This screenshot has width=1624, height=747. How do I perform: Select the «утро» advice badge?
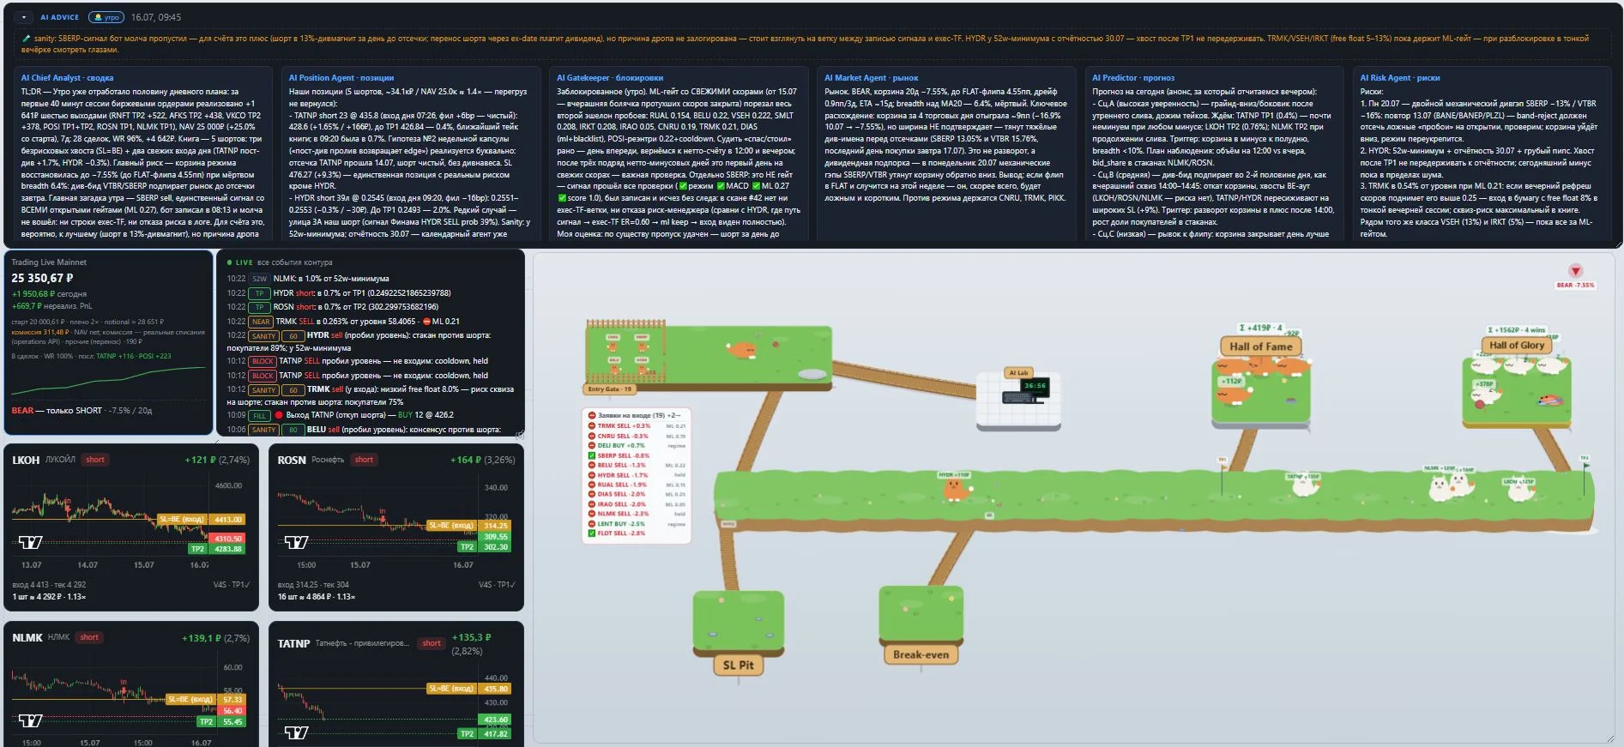(106, 17)
